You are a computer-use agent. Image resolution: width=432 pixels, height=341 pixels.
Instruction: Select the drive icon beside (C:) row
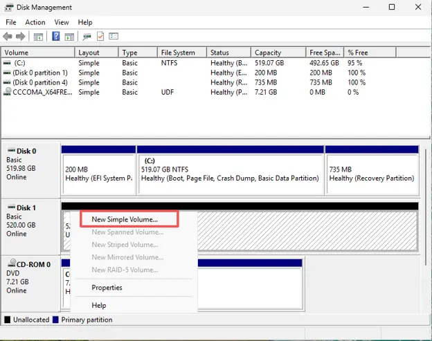(x=7, y=63)
